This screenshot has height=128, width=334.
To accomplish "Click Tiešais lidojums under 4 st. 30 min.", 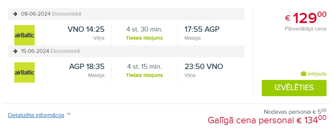I will 144,38.
